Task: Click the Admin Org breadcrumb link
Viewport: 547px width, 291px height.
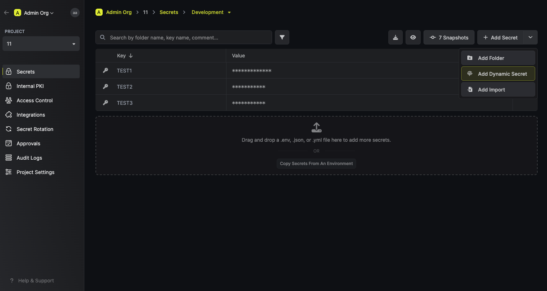Action: (x=119, y=12)
